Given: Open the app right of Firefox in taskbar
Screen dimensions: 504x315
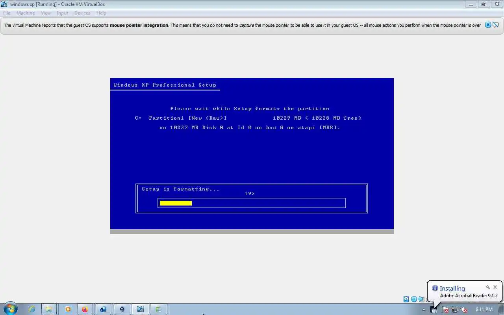Looking at the screenshot, I should pos(103,309).
